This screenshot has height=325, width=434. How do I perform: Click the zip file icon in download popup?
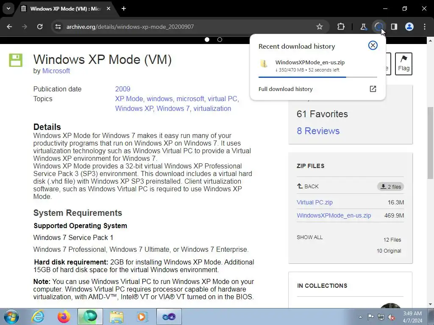click(x=264, y=63)
